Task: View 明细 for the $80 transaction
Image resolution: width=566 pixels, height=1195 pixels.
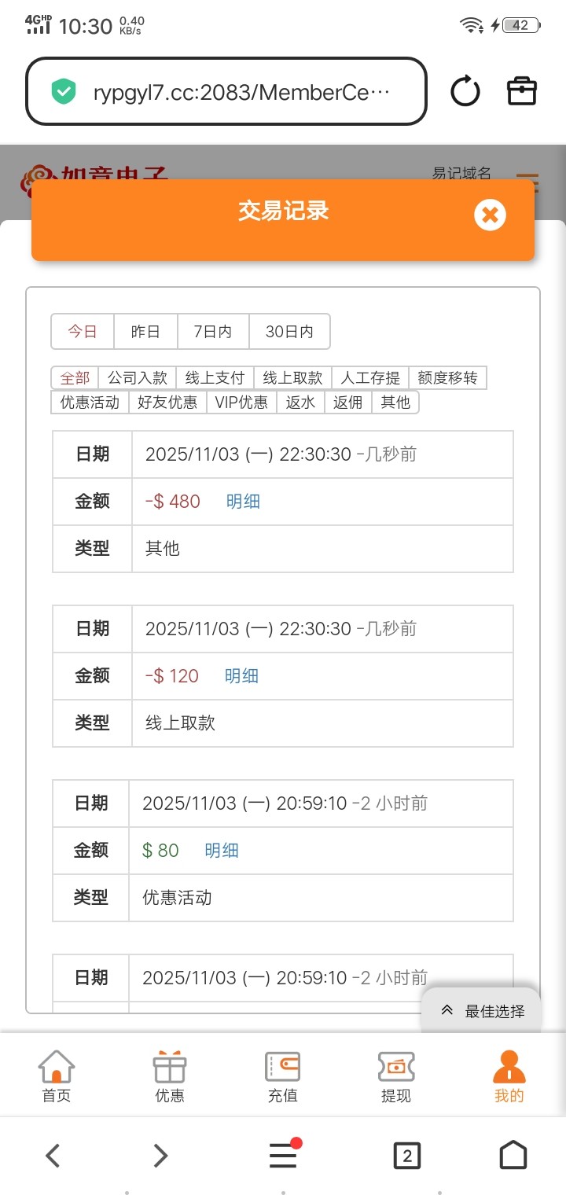Action: point(222,851)
